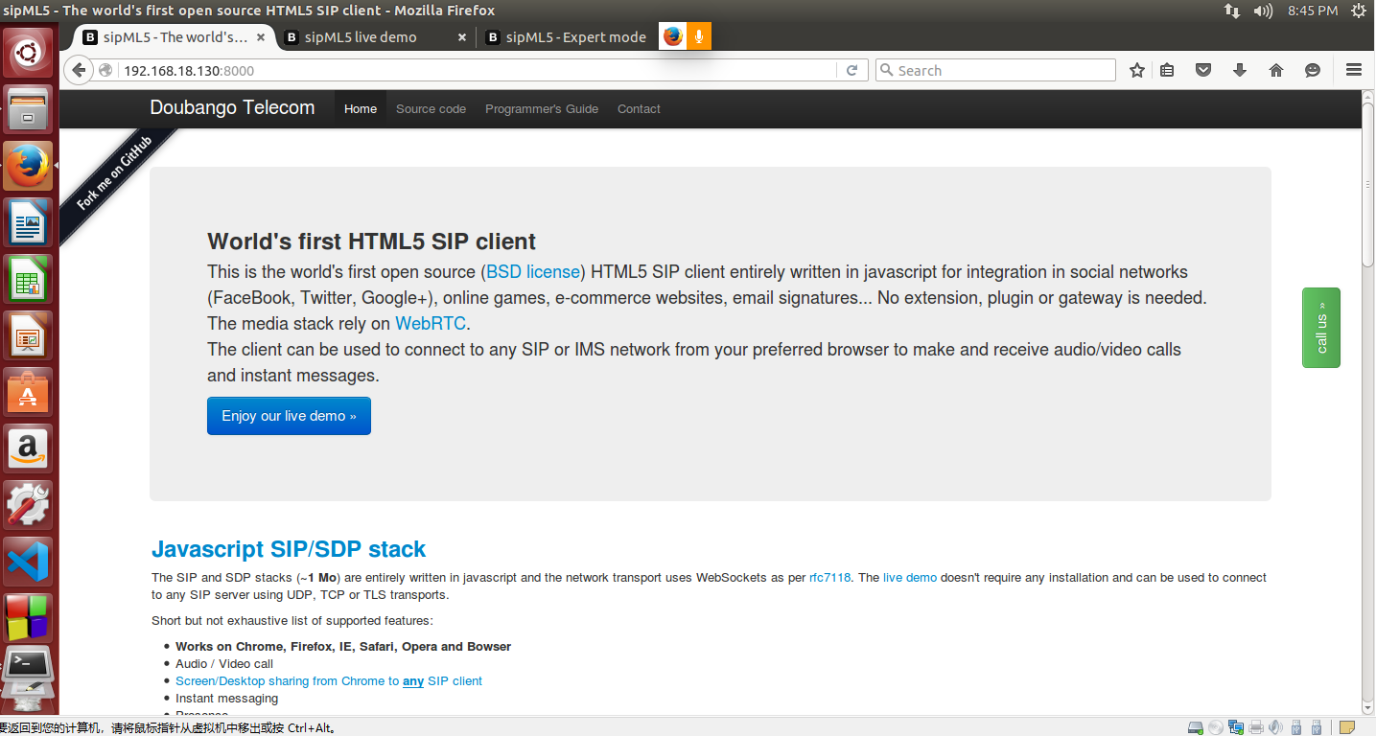The height and width of the screenshot is (736, 1376).
Task: Open rfc7118 link
Action: click(x=830, y=578)
